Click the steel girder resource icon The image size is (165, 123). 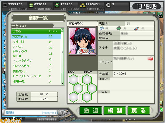click(x=5, y=5)
